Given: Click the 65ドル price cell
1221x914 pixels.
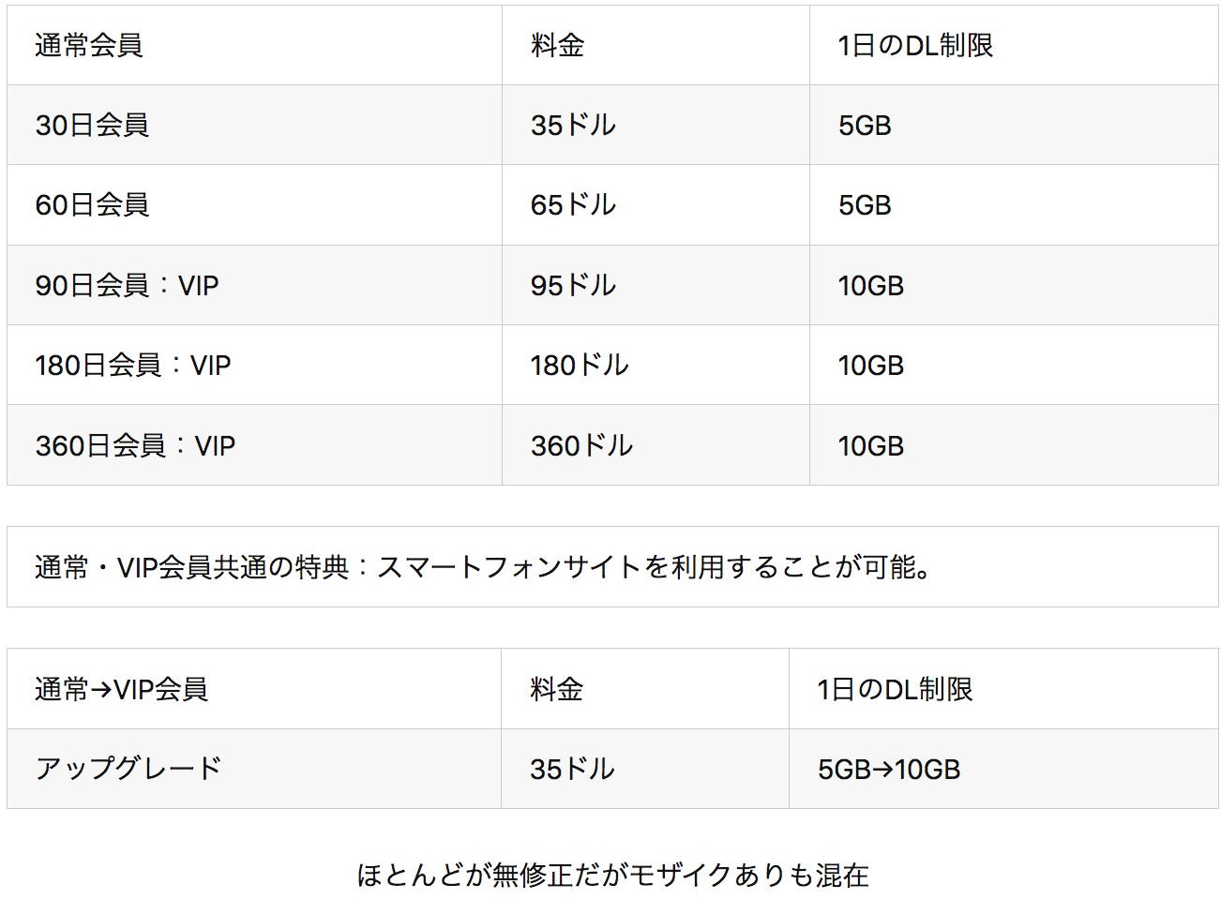Looking at the screenshot, I should pos(656,204).
